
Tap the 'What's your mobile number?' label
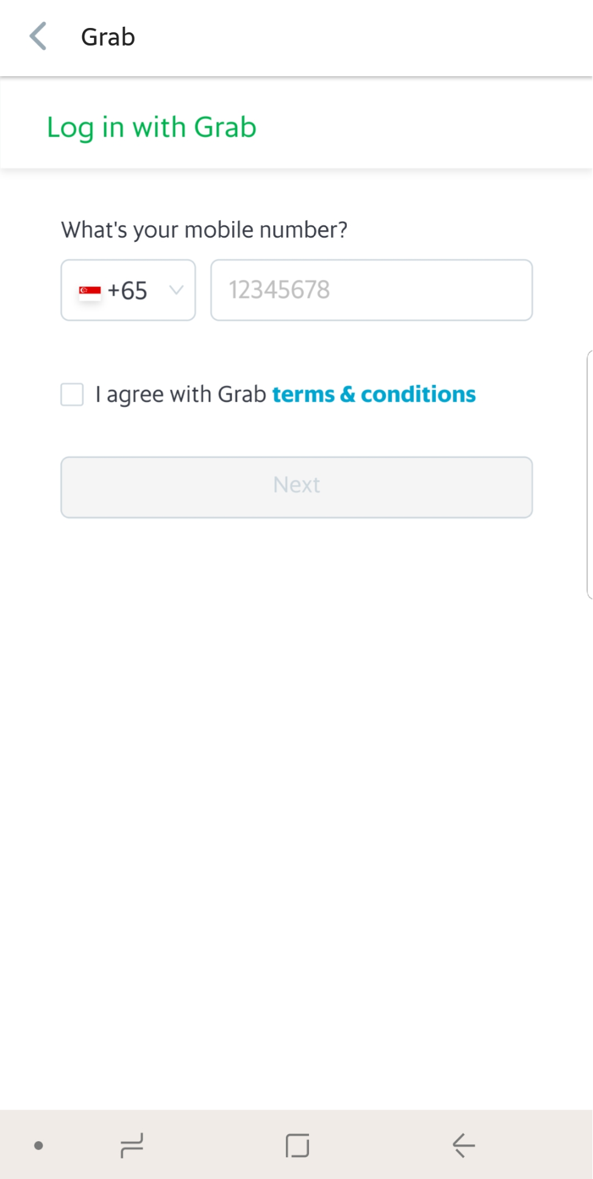[x=204, y=230]
